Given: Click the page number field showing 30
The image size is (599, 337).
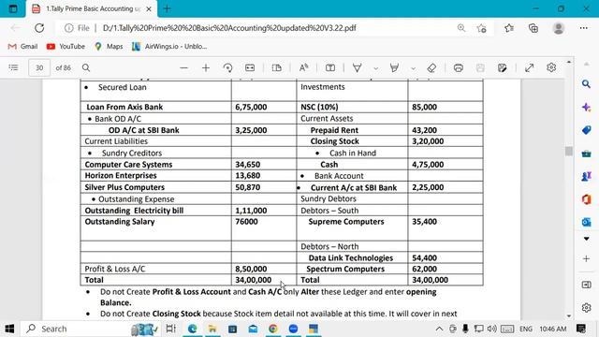Looking at the screenshot, I should (39, 67).
